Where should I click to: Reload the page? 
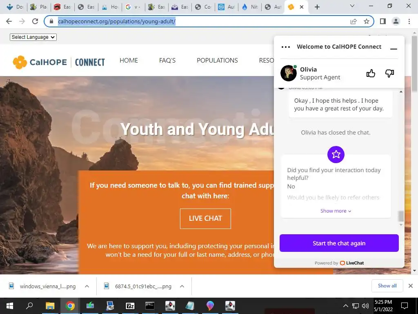click(x=35, y=21)
